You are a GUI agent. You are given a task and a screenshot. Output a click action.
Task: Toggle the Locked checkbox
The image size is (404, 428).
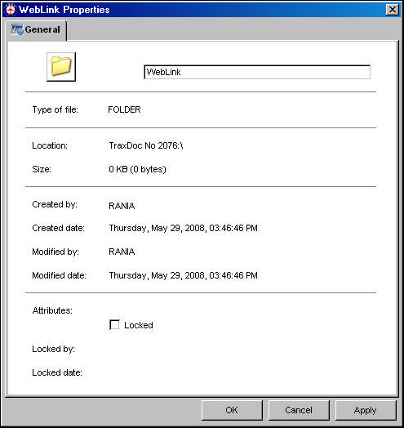pyautogui.click(x=114, y=325)
